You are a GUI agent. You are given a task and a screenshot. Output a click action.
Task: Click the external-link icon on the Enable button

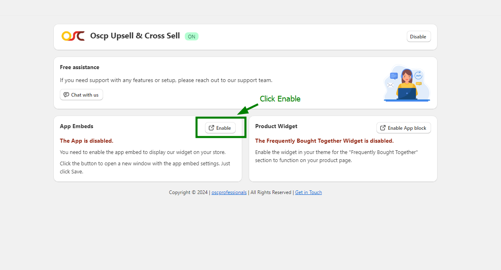pos(211,128)
